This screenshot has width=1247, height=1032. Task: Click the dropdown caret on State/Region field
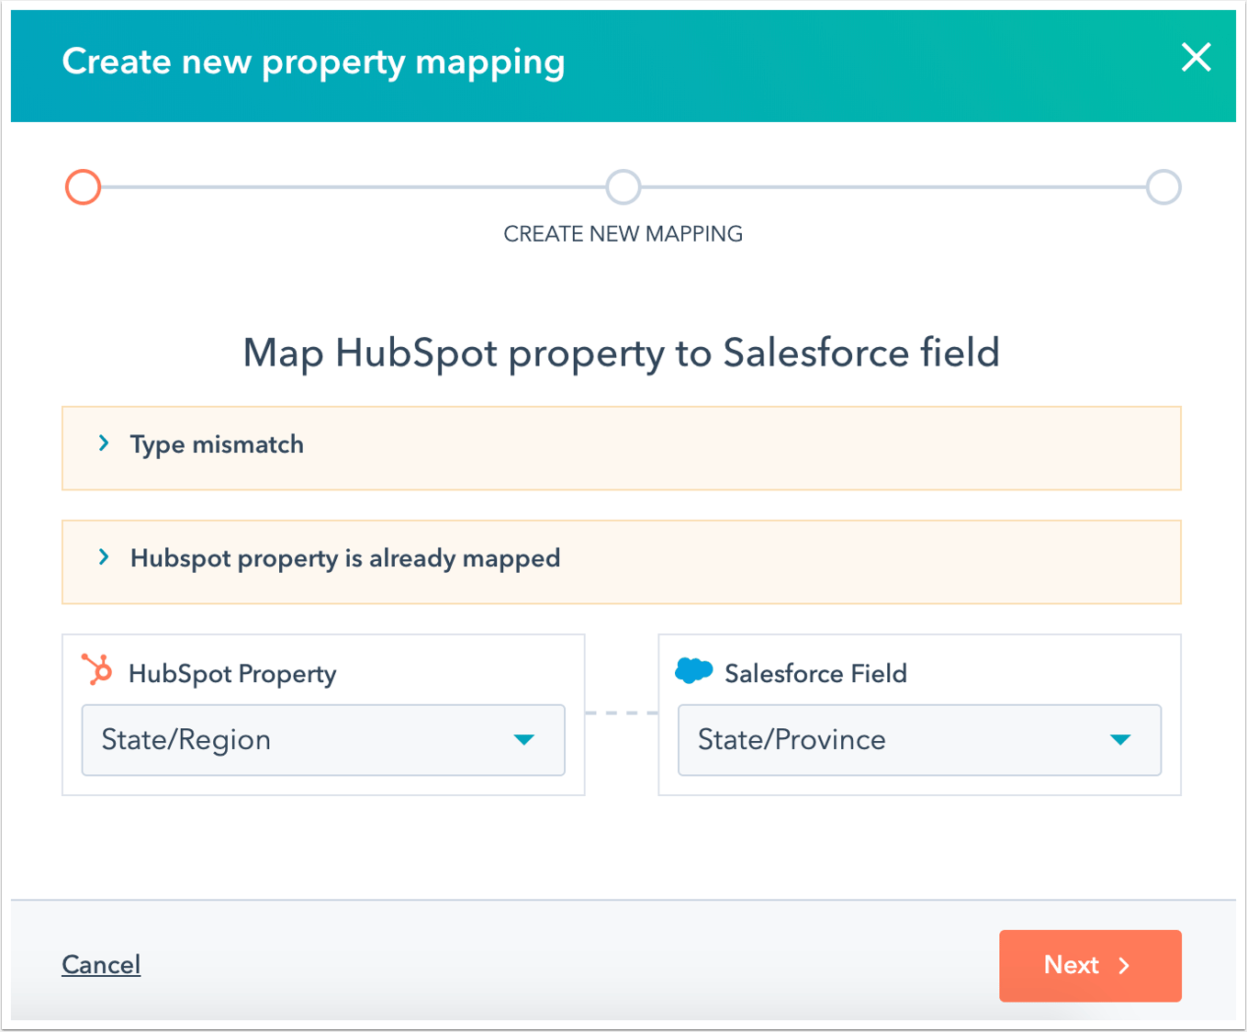tap(524, 740)
